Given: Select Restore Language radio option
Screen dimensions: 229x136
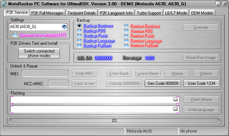Looking at the screenshot, I should (126, 40).
